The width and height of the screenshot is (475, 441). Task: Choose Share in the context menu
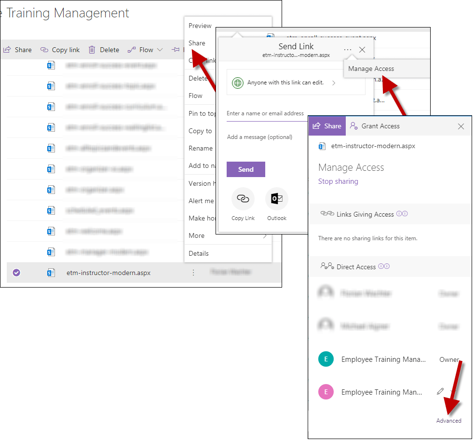pyautogui.click(x=197, y=43)
